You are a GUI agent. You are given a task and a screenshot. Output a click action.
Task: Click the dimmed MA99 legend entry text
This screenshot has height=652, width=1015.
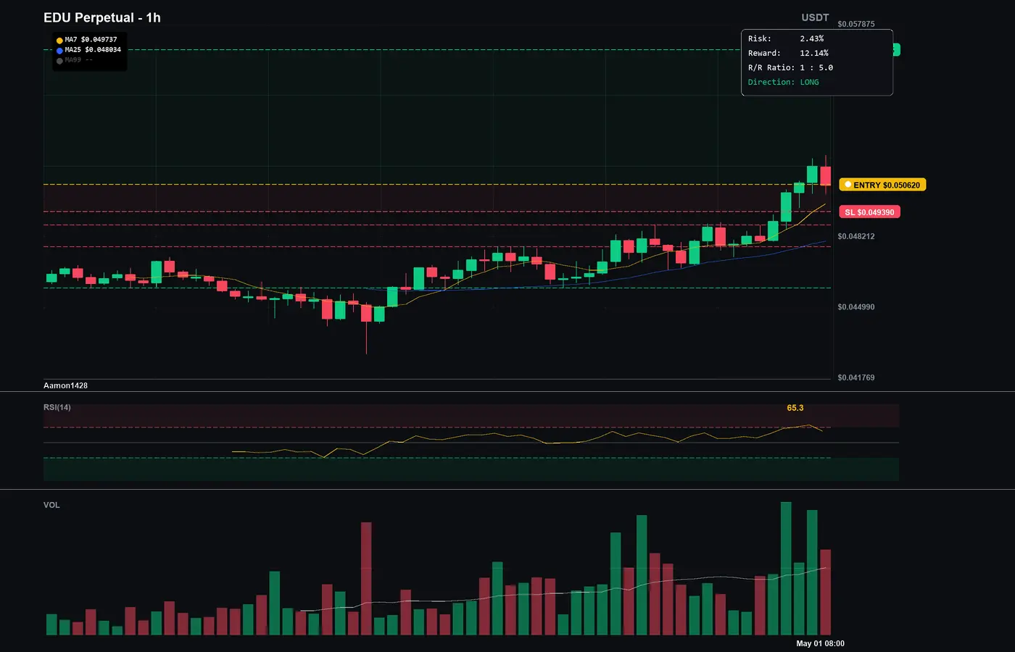coord(78,60)
